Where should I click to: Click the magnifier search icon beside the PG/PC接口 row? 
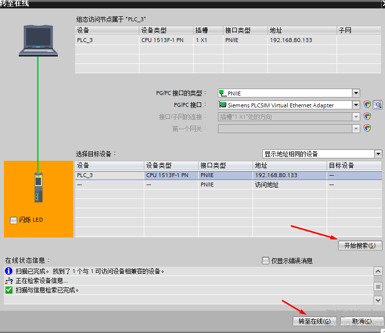[378, 105]
